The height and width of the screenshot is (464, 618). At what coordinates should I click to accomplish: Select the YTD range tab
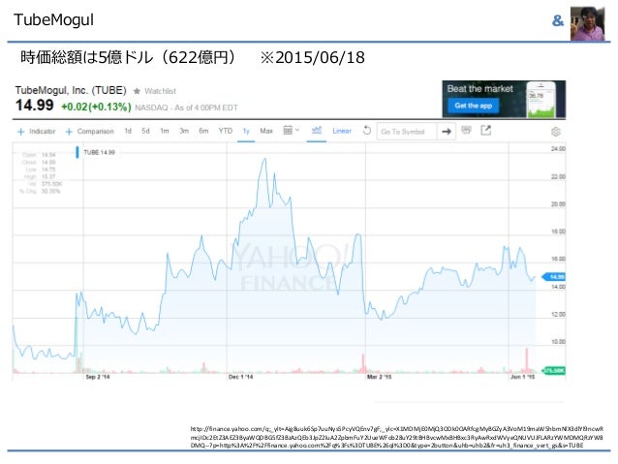(226, 131)
